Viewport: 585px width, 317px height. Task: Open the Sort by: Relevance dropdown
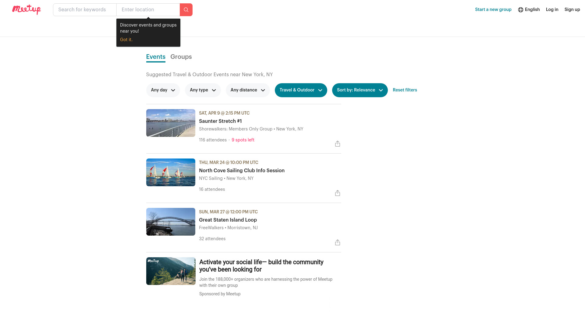[x=360, y=90]
